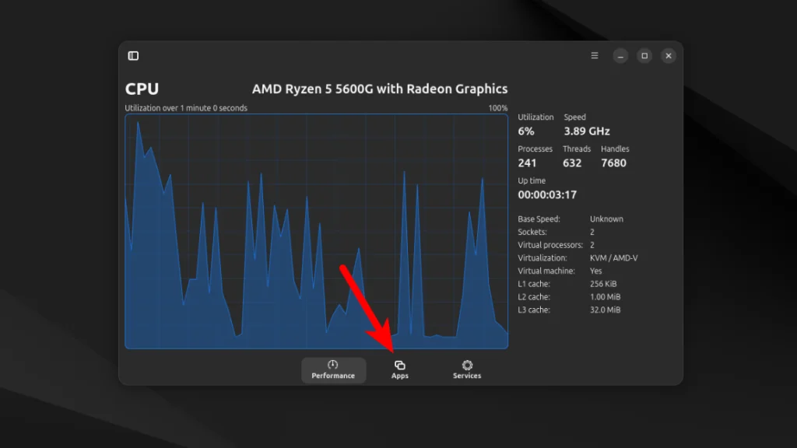The height and width of the screenshot is (448, 797).
Task: Click the 3.89 GHz speed value
Action: 587,131
